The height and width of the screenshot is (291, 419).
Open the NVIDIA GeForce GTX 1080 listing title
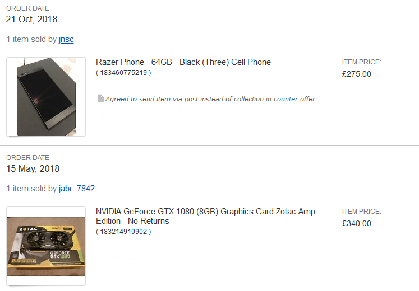[205, 217]
